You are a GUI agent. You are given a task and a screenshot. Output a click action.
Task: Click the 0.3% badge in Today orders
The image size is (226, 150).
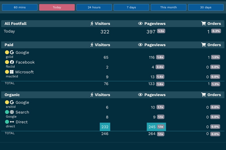coord(216,31)
